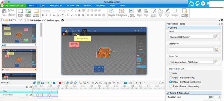Play the timeline preview
This screenshot has width=224, height=101.
[48, 83]
